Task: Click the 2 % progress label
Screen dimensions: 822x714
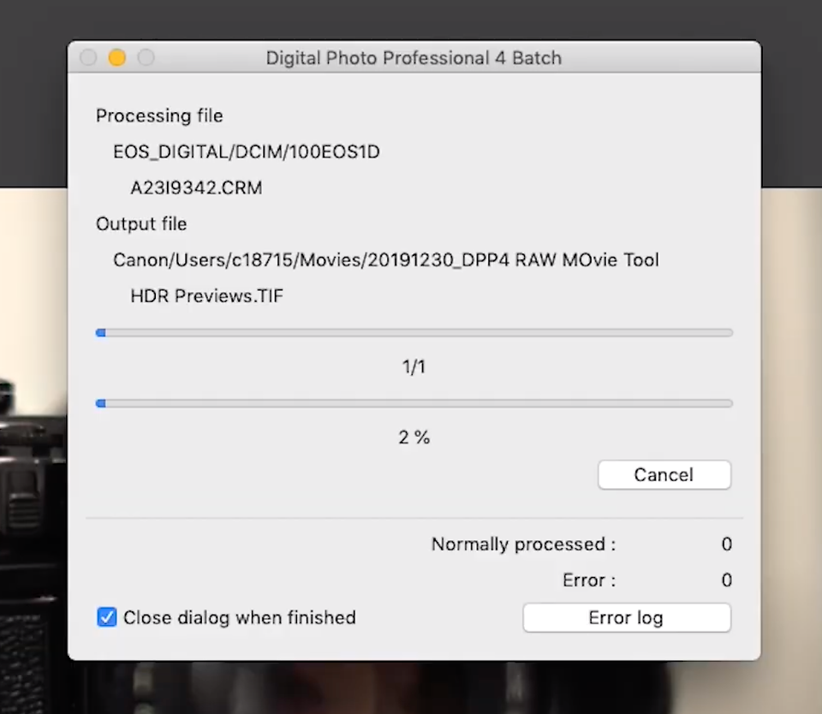Action: click(414, 437)
